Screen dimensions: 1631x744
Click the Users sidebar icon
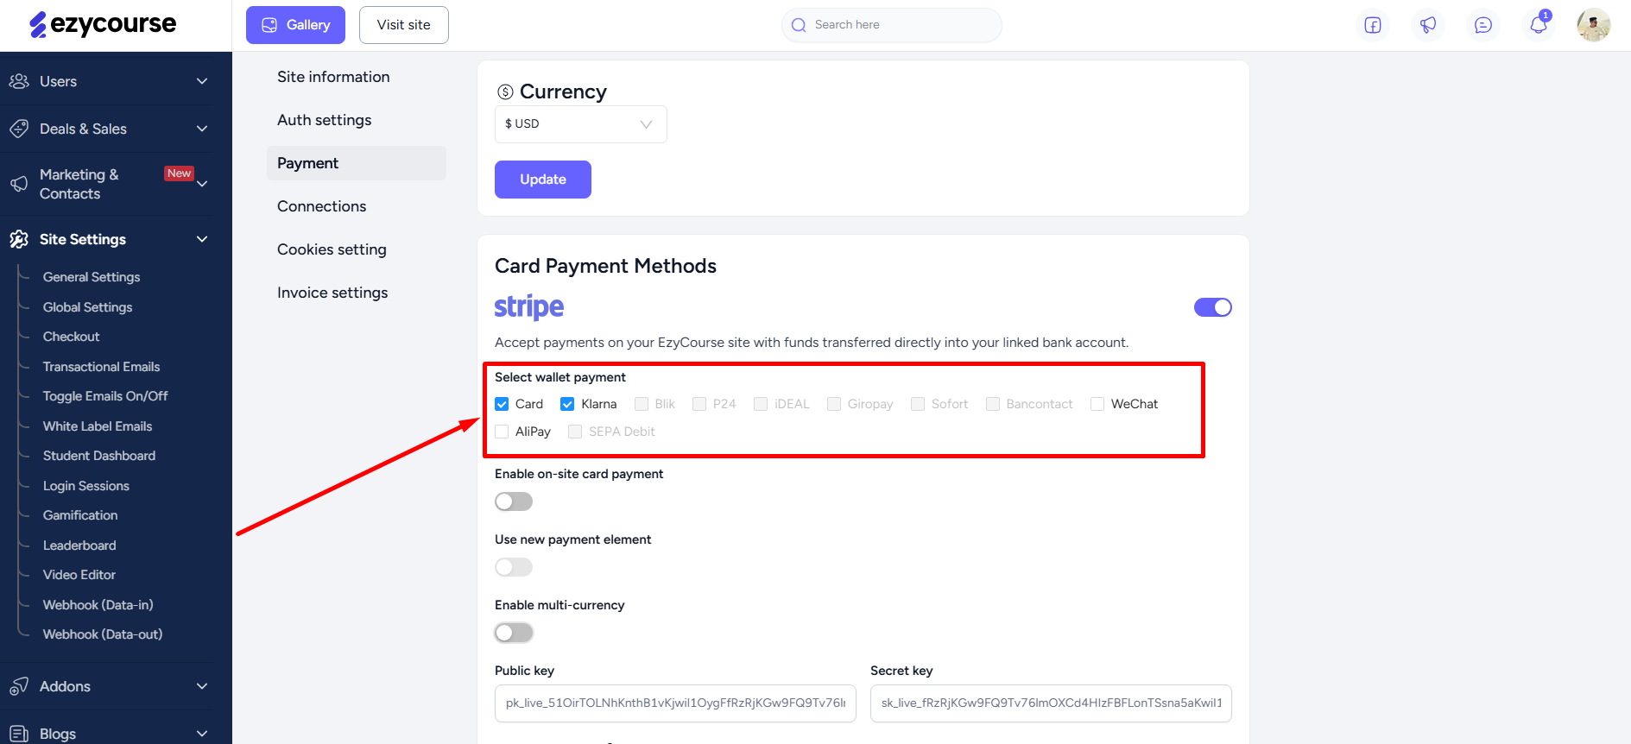click(19, 81)
